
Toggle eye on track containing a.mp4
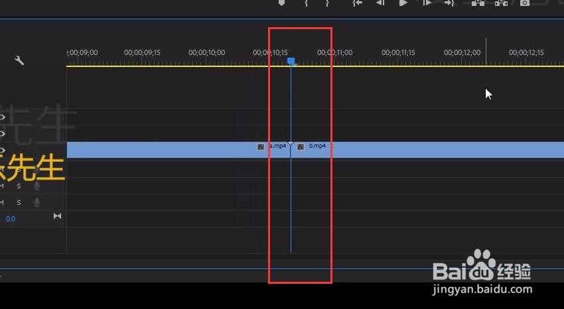[2, 150]
